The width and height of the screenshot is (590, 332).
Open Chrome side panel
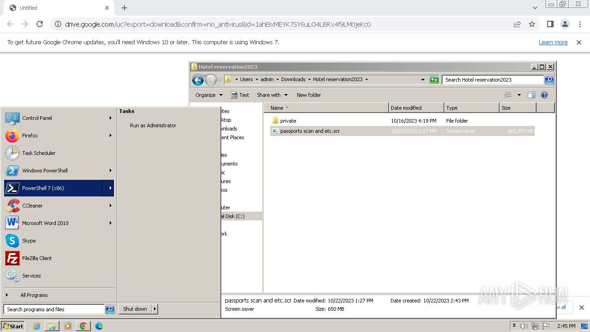550,24
